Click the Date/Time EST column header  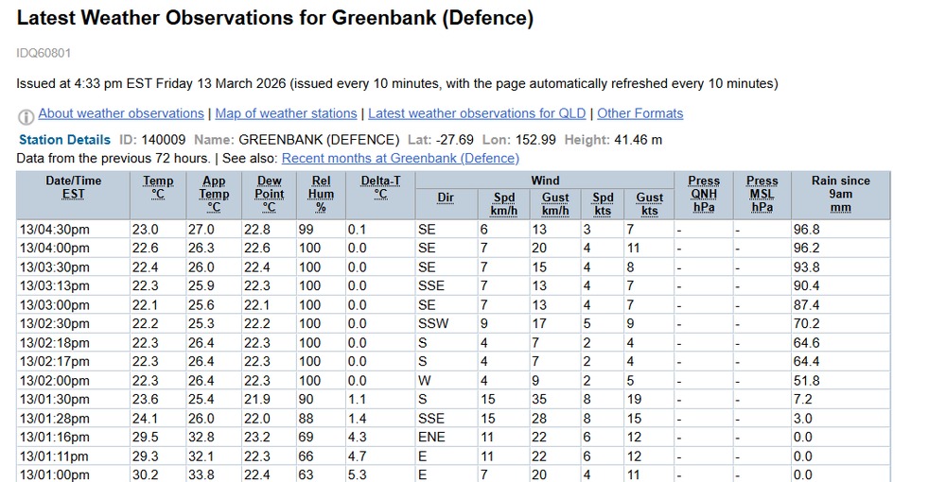coord(73,187)
